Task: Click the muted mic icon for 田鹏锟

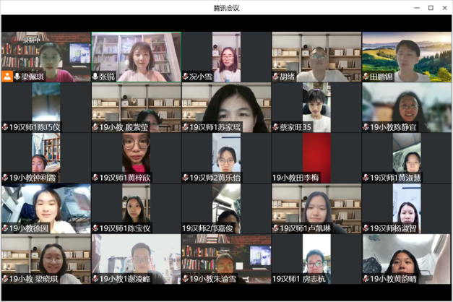Action: 366,76
